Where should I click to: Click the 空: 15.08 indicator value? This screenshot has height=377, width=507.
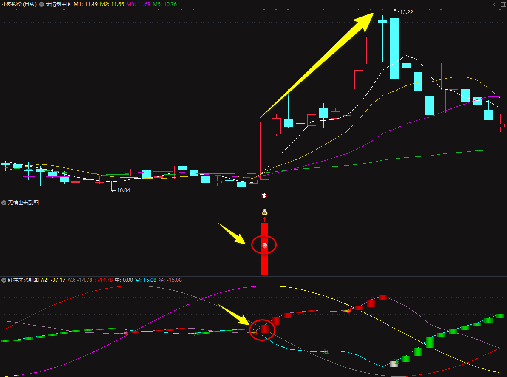click(145, 280)
